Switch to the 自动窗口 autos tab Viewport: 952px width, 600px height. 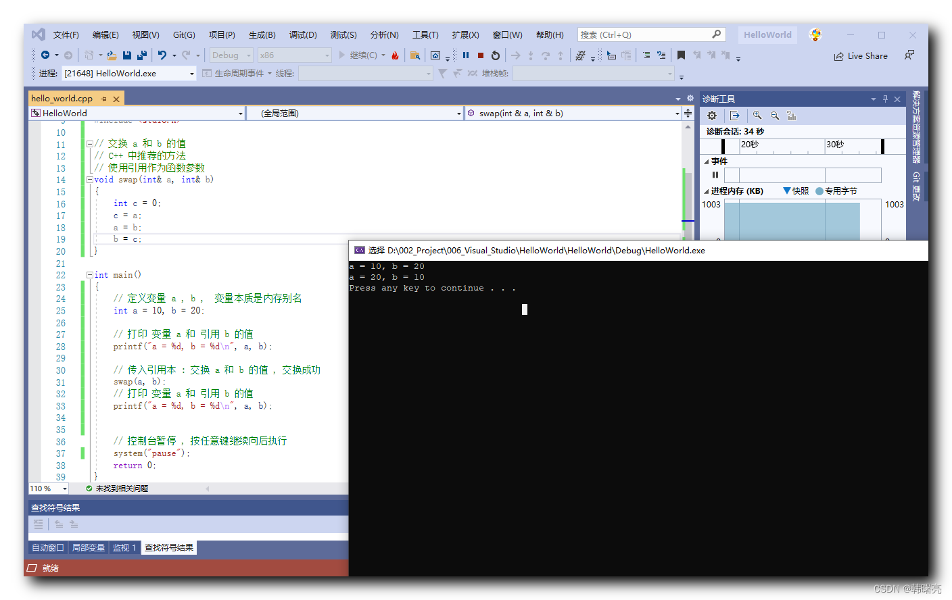pyautogui.click(x=48, y=548)
